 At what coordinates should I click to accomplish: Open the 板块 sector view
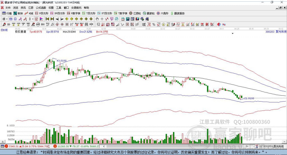[x=18, y=13]
